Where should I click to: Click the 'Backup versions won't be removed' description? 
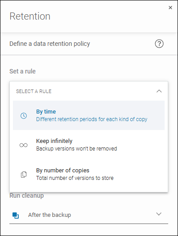[x=76, y=149]
